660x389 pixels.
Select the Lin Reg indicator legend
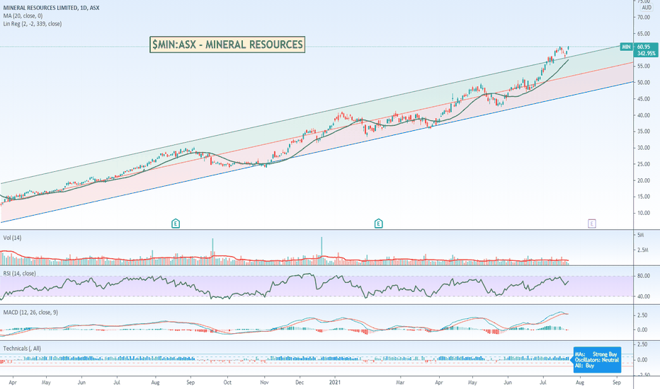click(33, 24)
